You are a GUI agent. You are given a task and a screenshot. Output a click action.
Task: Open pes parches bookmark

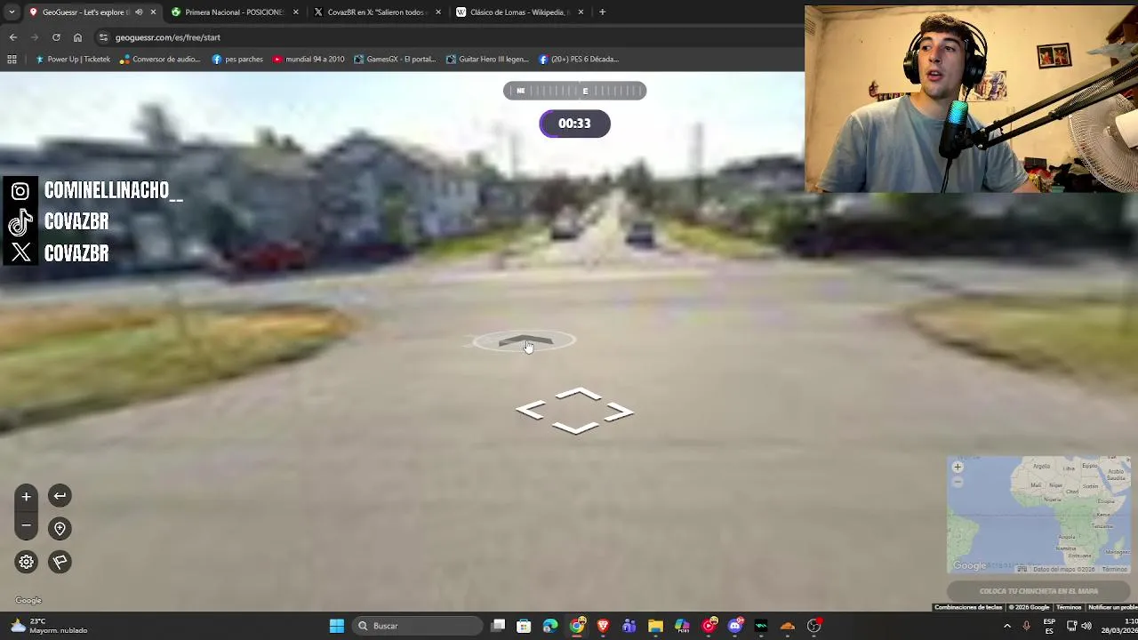point(237,60)
